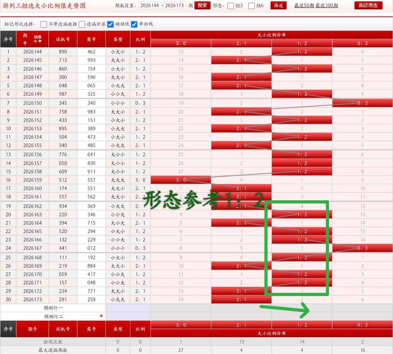Click the 3:0 column header at top

click(181, 43)
